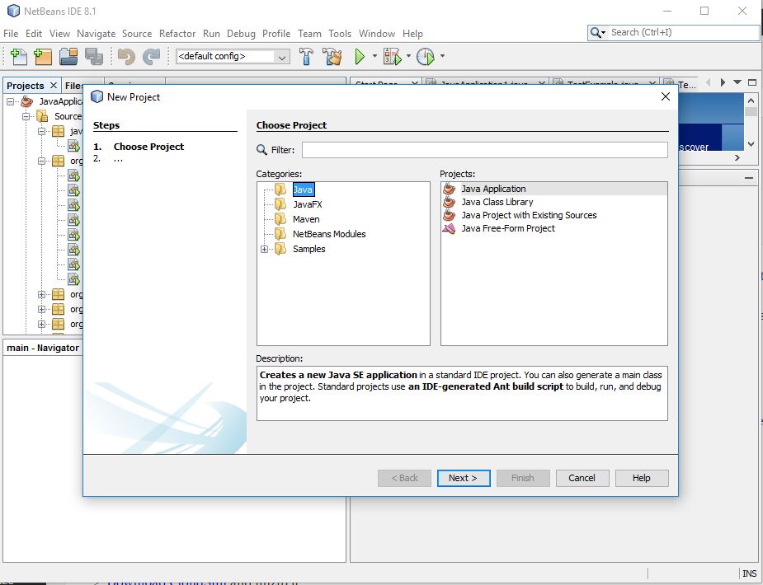Screen dimensions: 763x585
Task: Open the Profile Project dropdown arrow
Action: 442,56
